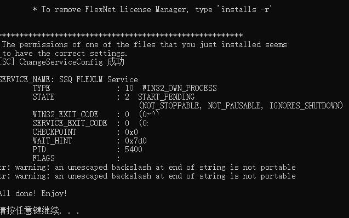349x218 pixels.
Task: Click the SERVICE_EXIT_CODE label
Action: [70, 123]
